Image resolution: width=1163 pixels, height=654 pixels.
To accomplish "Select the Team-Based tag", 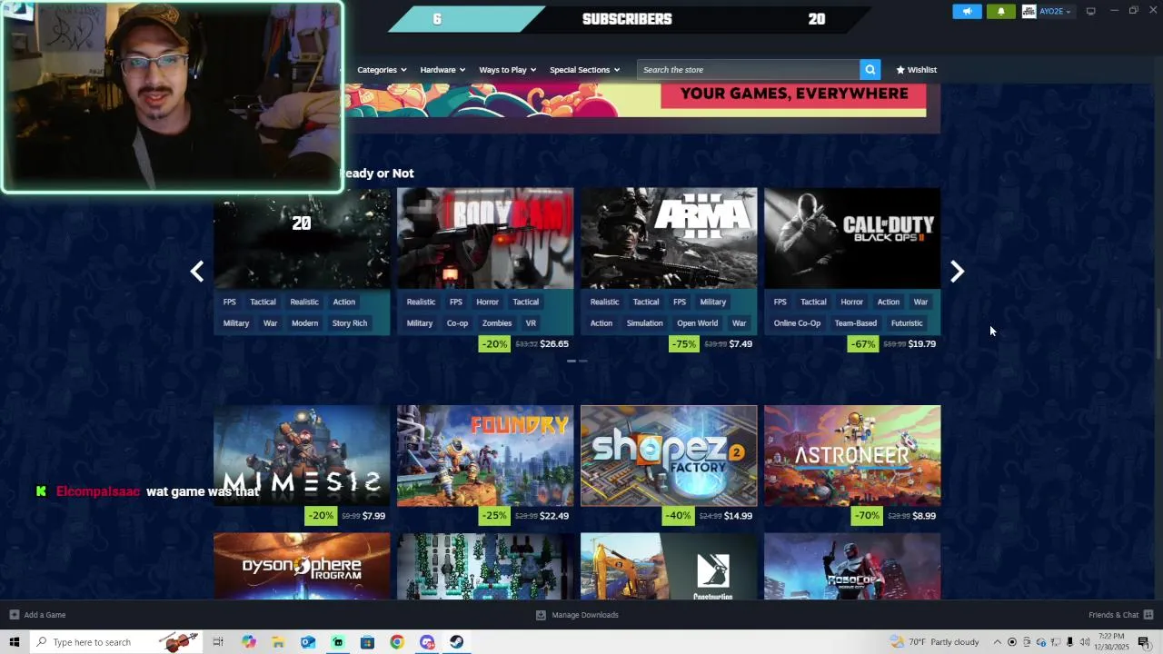I will point(856,323).
